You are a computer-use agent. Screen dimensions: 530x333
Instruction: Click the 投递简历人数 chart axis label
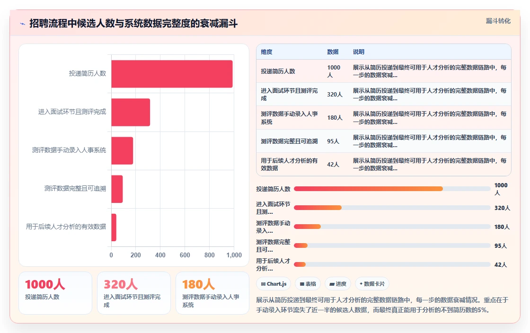(88, 74)
